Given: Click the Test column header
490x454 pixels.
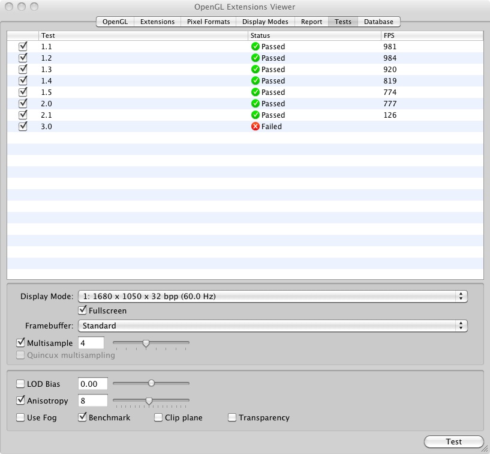Looking at the screenshot, I should [143, 35].
